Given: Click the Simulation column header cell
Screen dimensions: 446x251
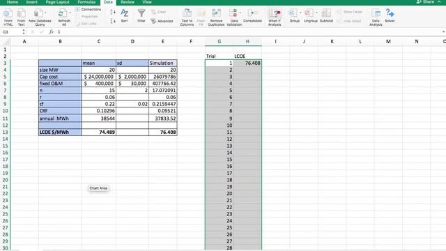Looking at the screenshot, I should (162, 63).
